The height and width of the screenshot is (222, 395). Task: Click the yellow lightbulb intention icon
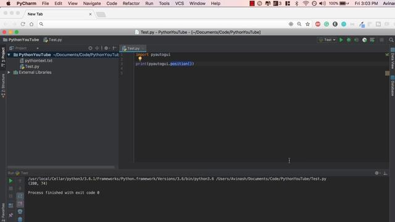coord(140,59)
